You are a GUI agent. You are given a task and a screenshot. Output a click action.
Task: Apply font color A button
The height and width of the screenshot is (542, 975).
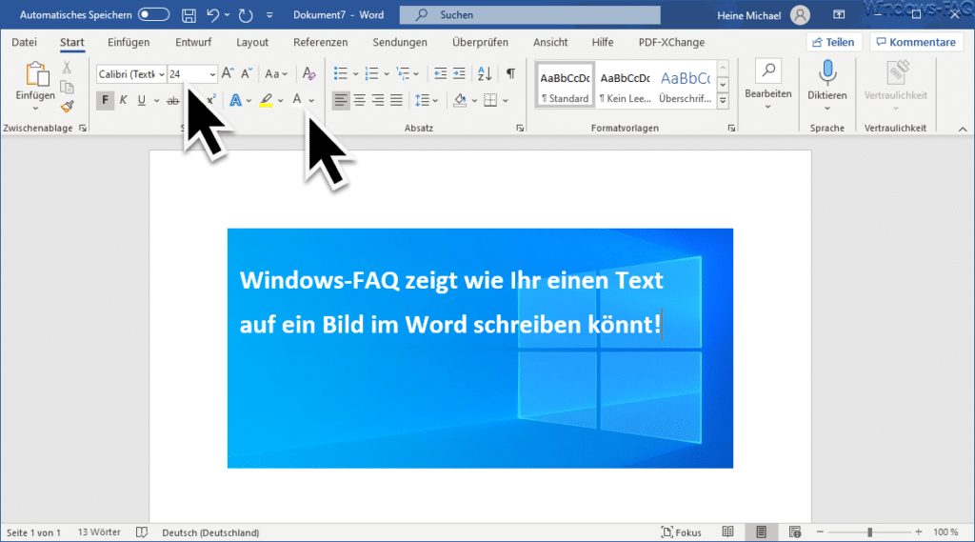(x=297, y=100)
